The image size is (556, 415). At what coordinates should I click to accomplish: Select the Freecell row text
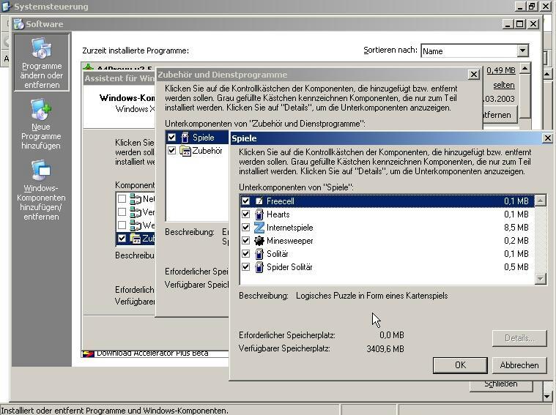click(280, 201)
